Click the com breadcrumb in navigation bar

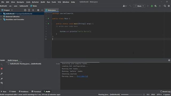(15, 6)
